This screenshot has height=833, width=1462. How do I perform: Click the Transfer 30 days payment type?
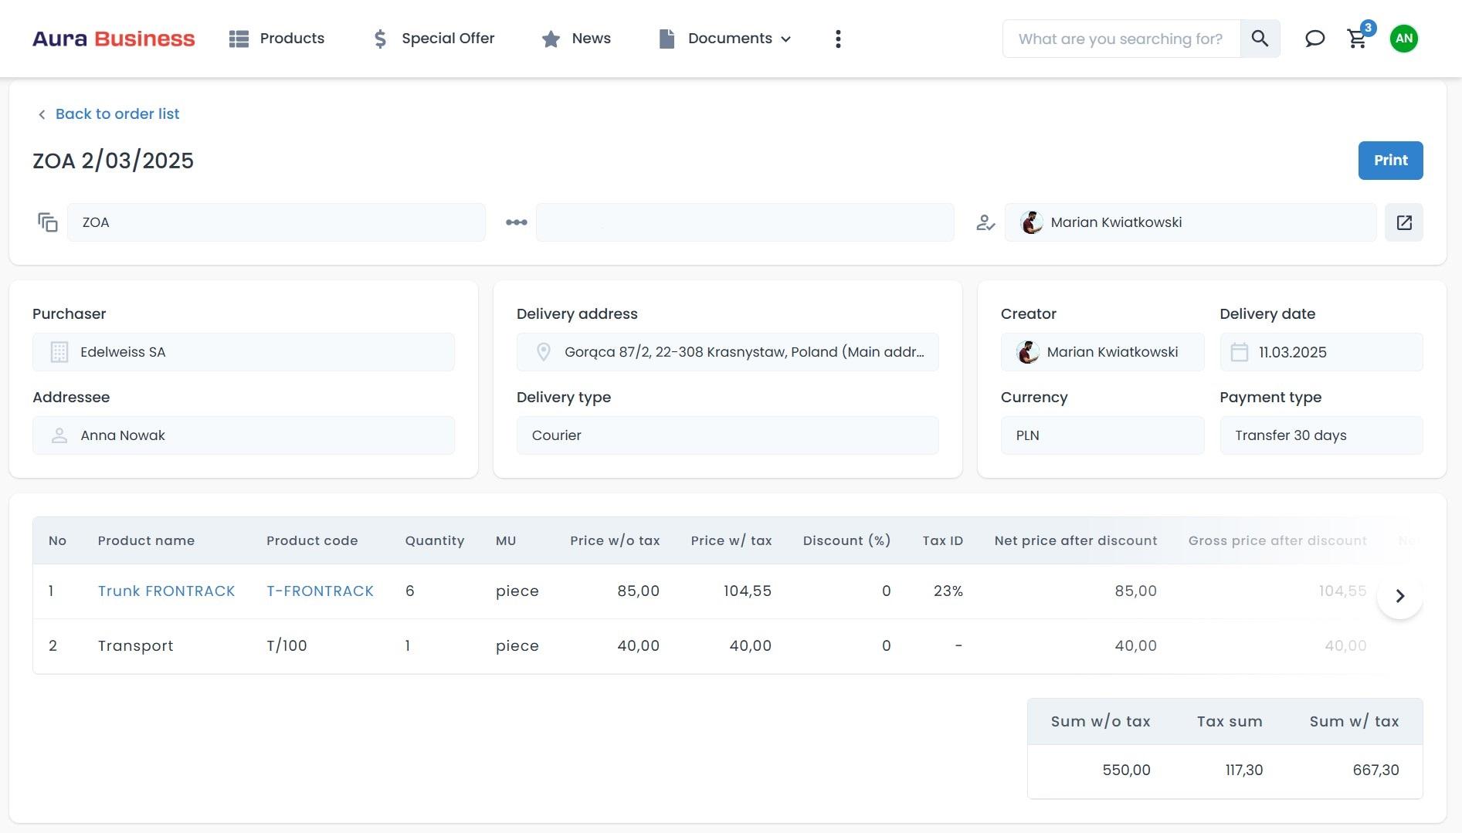click(1321, 435)
